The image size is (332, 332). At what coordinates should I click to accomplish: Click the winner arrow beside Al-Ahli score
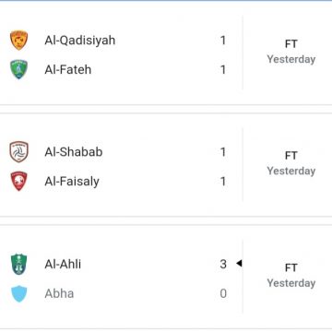pyautogui.click(x=239, y=264)
